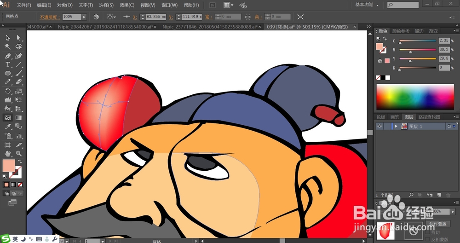460x243 pixels.
Task: Switch to the 路径查找器 tab
Action: point(429,117)
